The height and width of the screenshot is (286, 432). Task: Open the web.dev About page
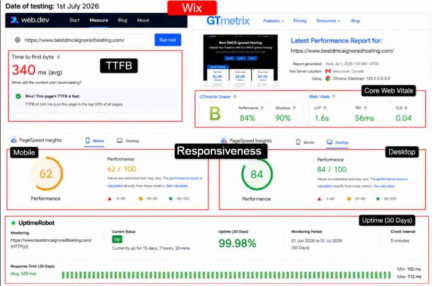point(143,20)
